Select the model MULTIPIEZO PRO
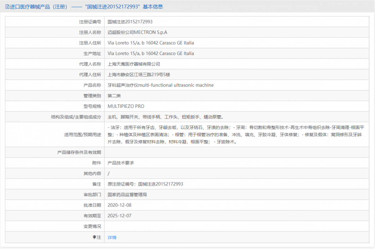 (126, 106)
